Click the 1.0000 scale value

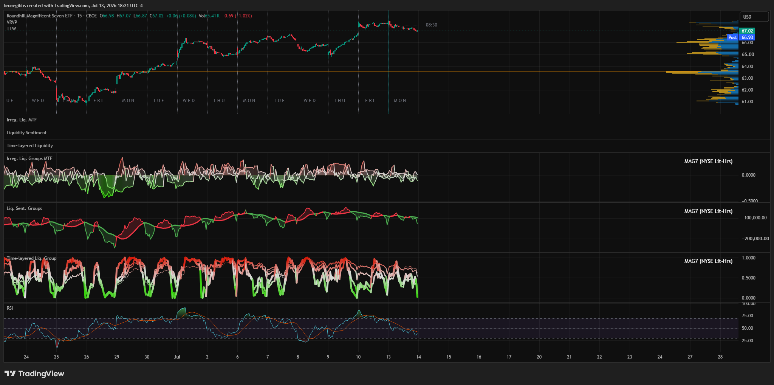point(749,258)
